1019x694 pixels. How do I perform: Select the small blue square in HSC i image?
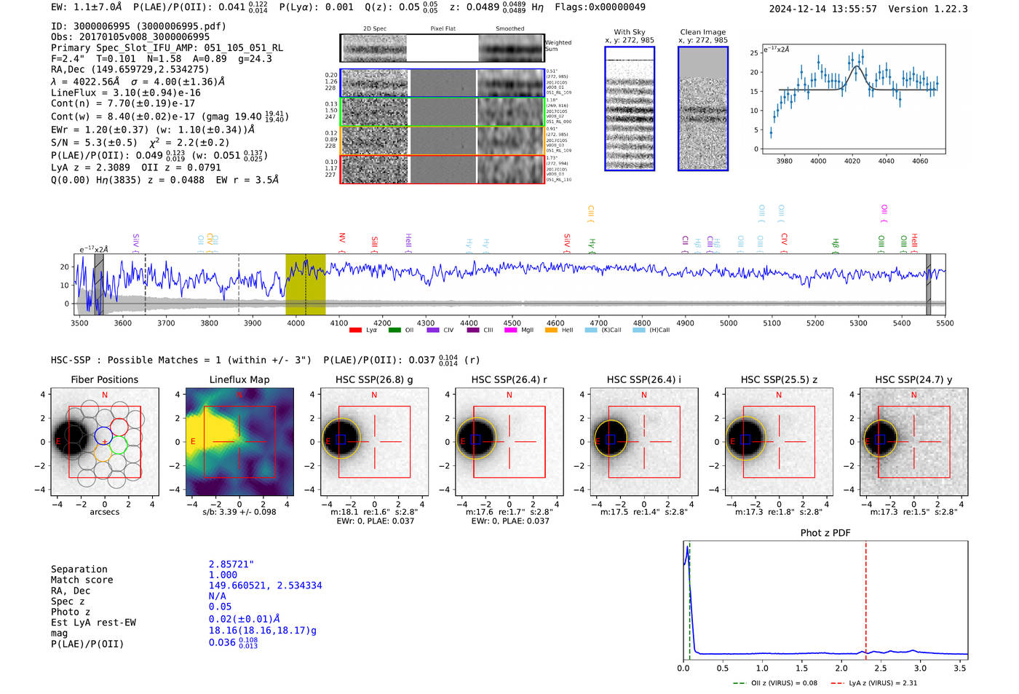click(611, 439)
